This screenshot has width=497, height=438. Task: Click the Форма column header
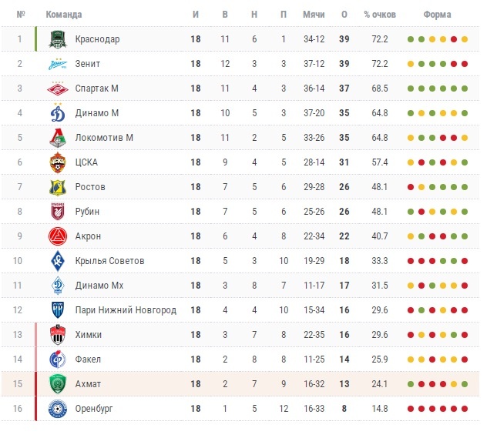pos(437,15)
